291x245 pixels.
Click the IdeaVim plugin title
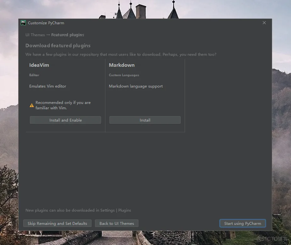tap(39, 65)
